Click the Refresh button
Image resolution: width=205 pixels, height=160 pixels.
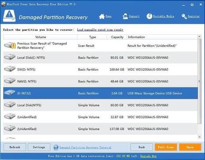pyautogui.click(x=15, y=147)
